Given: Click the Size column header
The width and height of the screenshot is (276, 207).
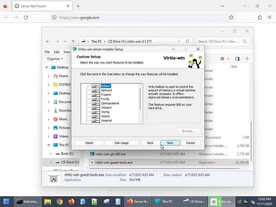Looking at the screenshot, I should pyautogui.click(x=234, y=67).
